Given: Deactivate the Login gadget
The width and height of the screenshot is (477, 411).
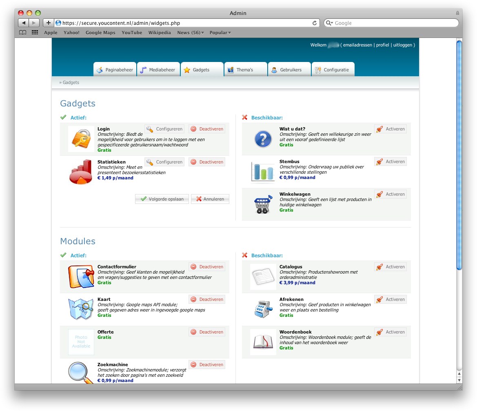Looking at the screenshot, I should click(x=207, y=129).
